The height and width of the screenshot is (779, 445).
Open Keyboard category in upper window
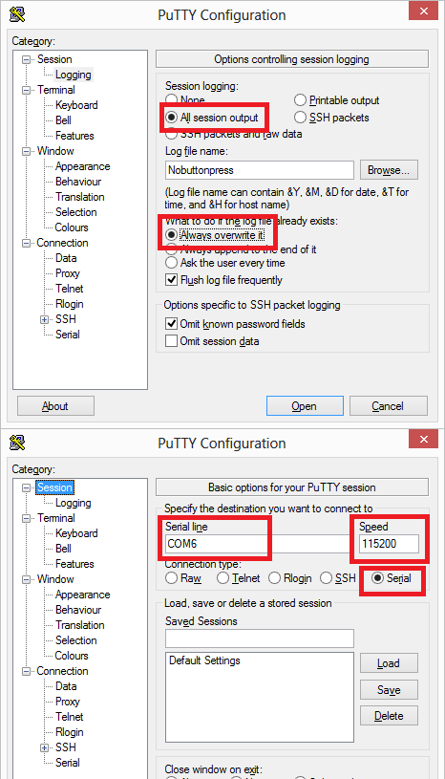76,105
